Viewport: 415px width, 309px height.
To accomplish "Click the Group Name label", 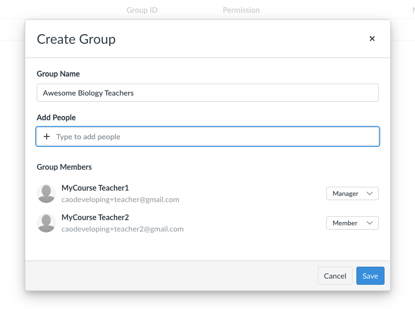I will (x=58, y=74).
